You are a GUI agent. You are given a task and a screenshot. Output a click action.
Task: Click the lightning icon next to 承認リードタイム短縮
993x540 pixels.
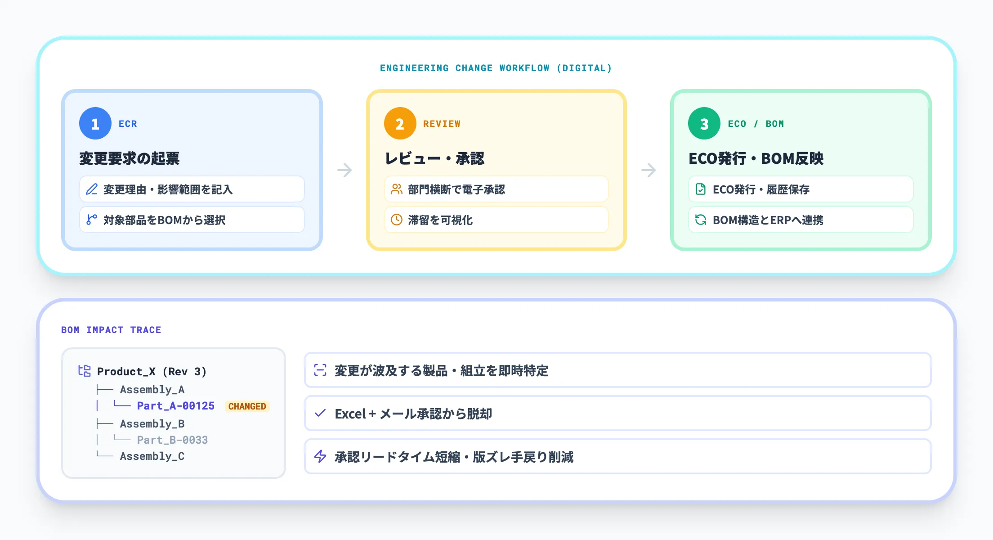tap(320, 456)
